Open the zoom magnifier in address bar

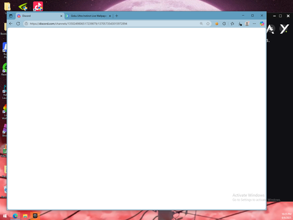click(201, 23)
